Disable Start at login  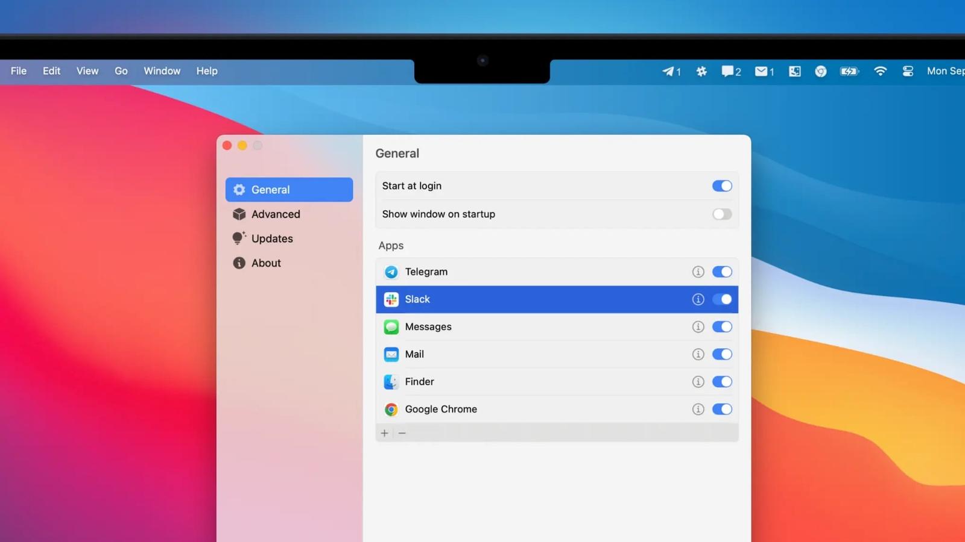(x=722, y=186)
